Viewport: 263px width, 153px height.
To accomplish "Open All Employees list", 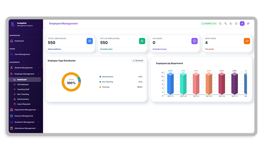I will coord(23,85).
